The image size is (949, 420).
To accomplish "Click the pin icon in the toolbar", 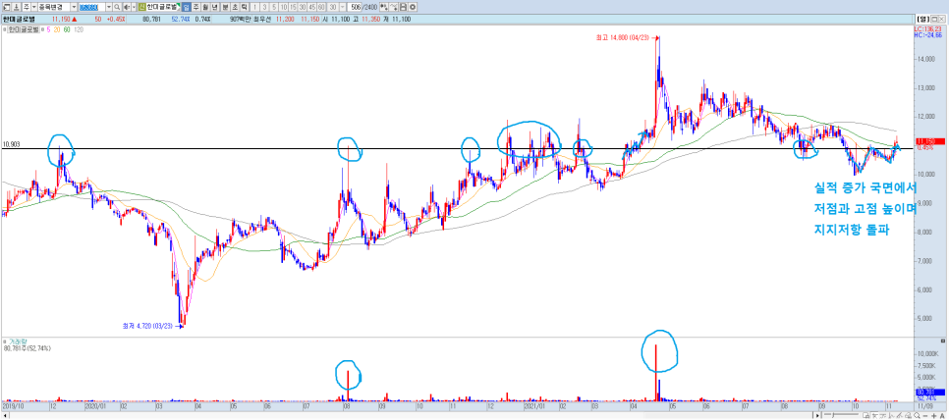I will (x=18, y=7).
